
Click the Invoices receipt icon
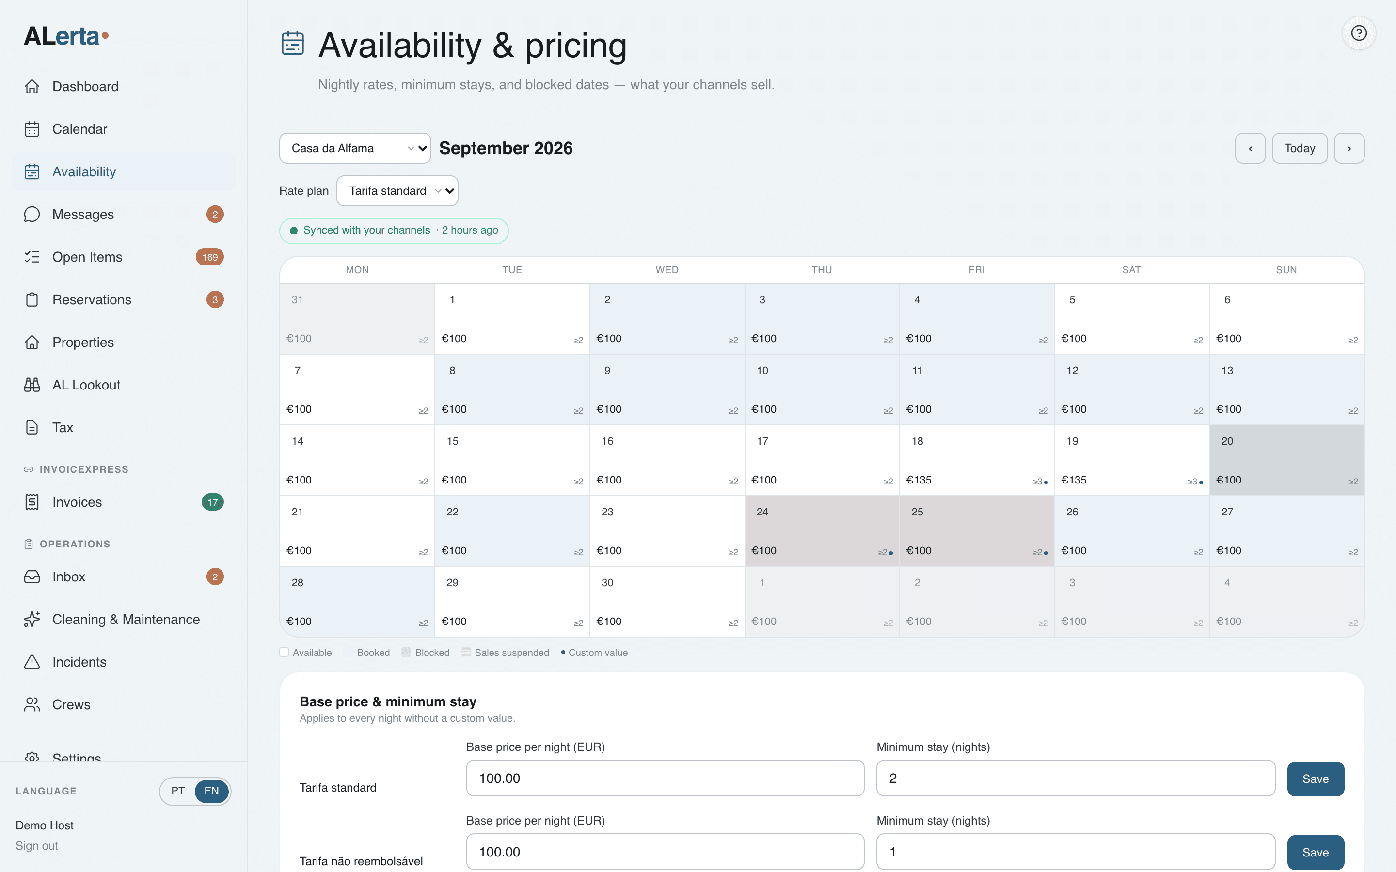tap(32, 502)
